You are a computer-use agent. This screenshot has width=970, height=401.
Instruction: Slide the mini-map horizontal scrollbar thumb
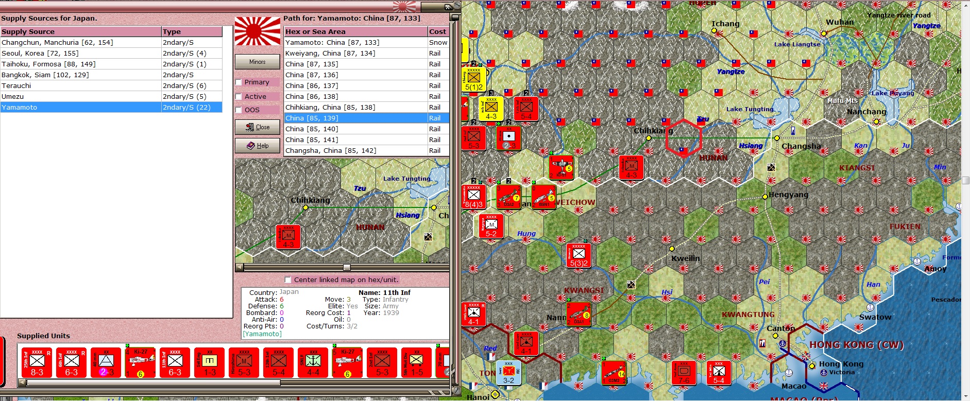click(x=347, y=268)
